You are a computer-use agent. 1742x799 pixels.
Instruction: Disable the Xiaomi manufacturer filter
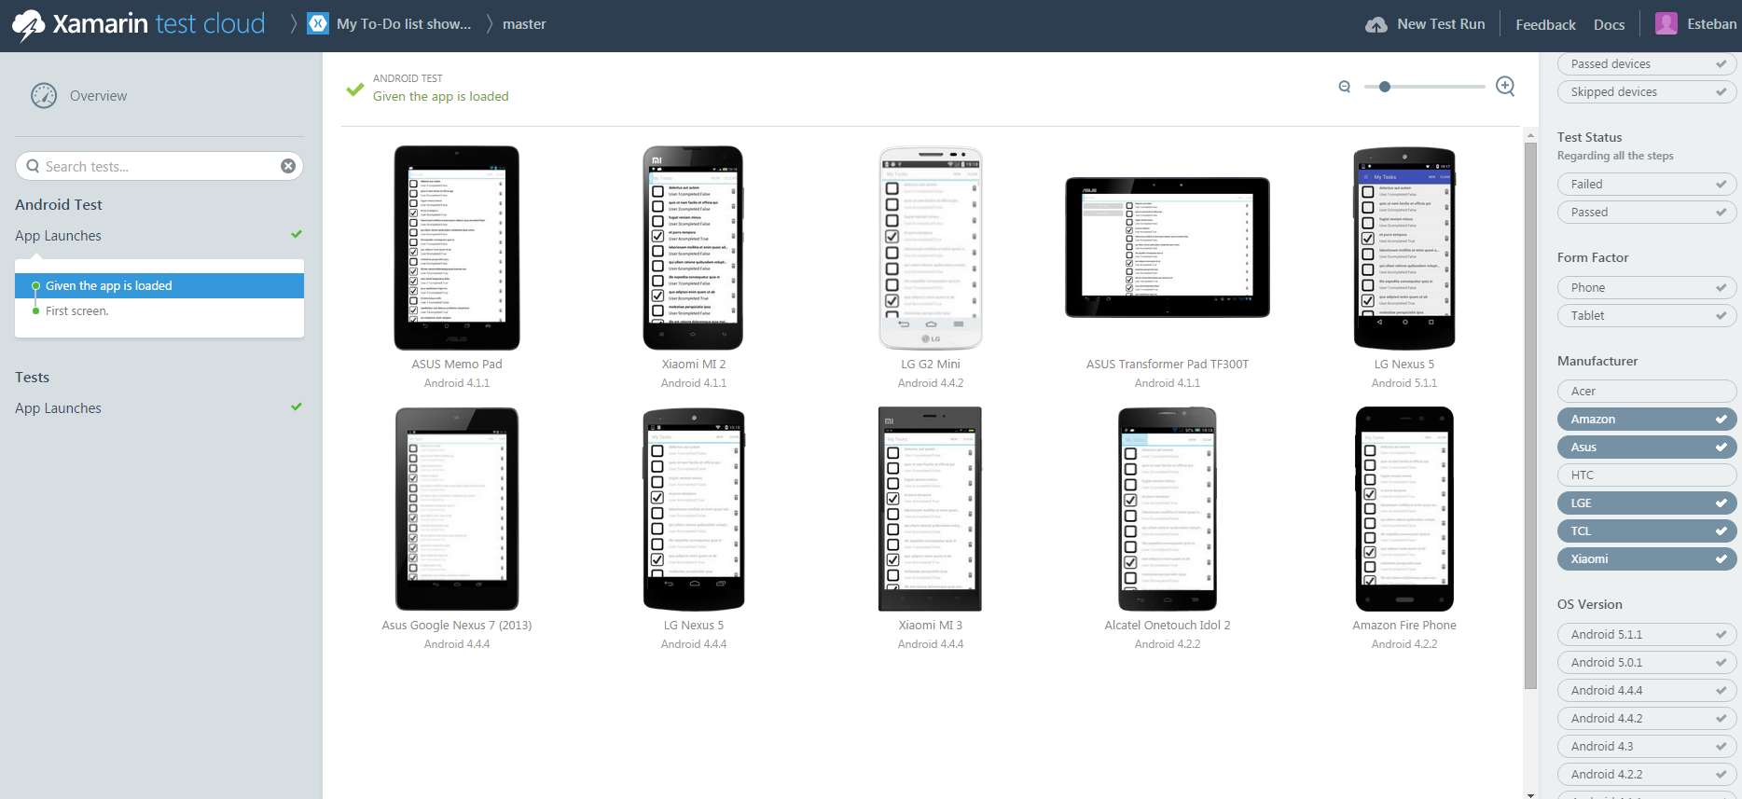click(x=1647, y=559)
